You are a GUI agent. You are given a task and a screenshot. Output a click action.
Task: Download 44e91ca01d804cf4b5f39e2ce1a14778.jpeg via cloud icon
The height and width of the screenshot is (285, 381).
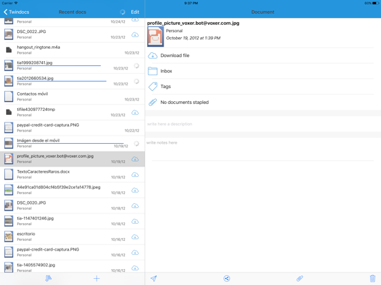click(135, 190)
